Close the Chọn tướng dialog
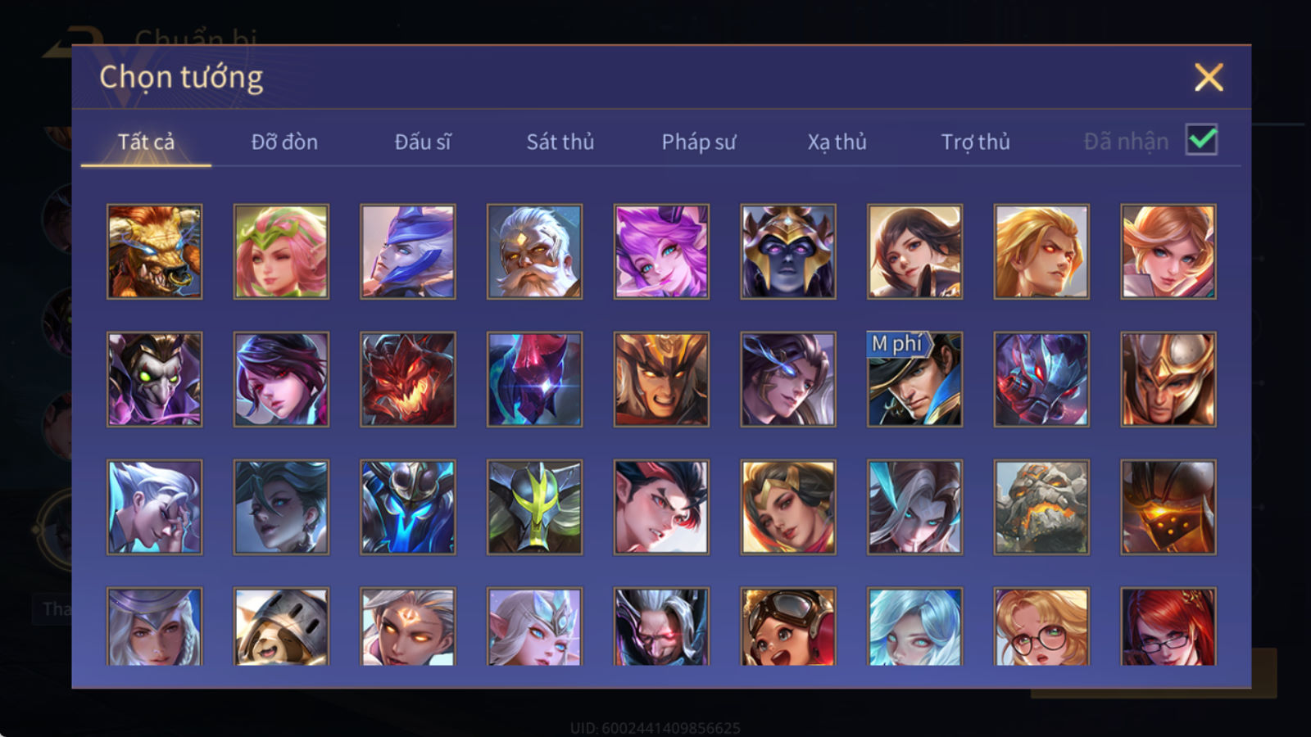This screenshot has width=1311, height=737. click(x=1209, y=78)
